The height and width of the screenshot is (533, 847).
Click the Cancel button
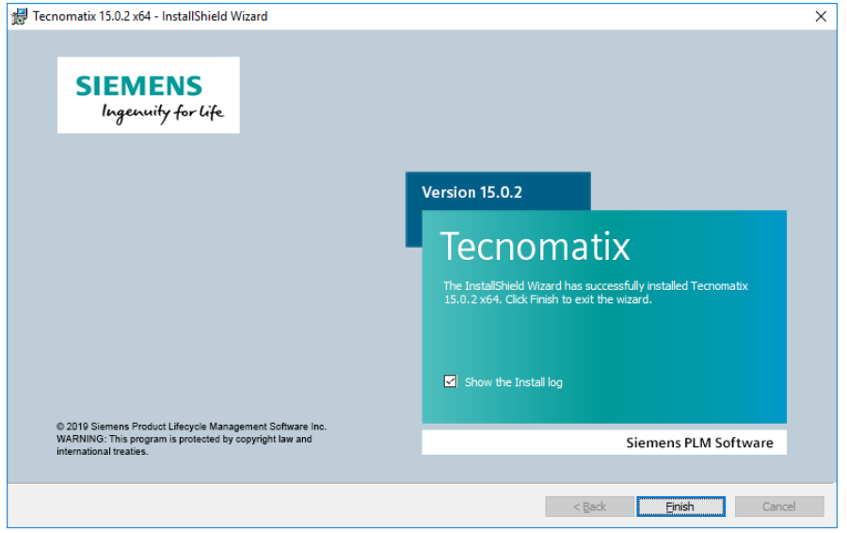coord(779,507)
